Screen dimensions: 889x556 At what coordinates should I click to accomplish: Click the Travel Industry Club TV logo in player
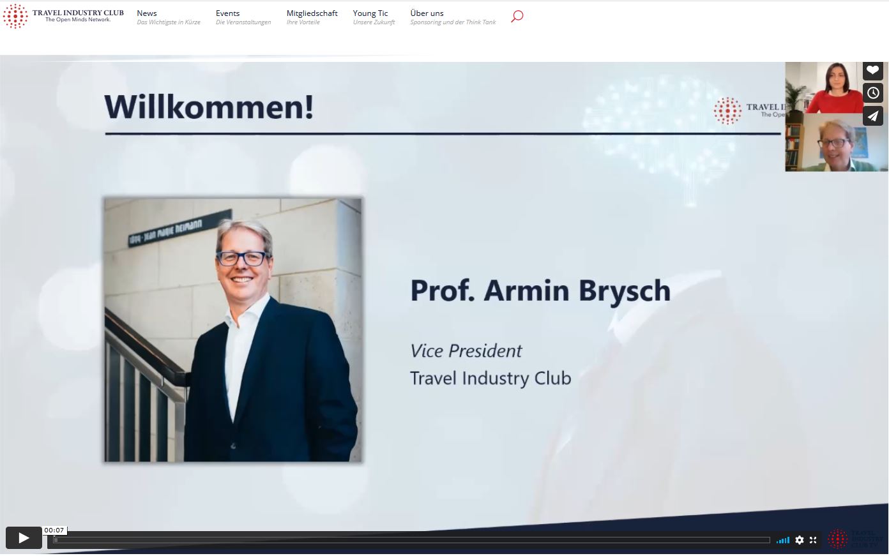tap(855, 539)
